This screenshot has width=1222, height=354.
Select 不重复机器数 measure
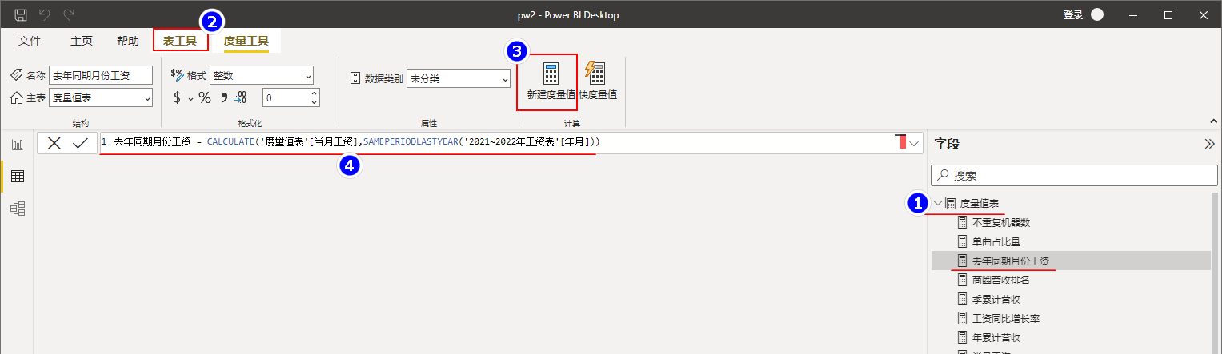pyautogui.click(x=1000, y=222)
